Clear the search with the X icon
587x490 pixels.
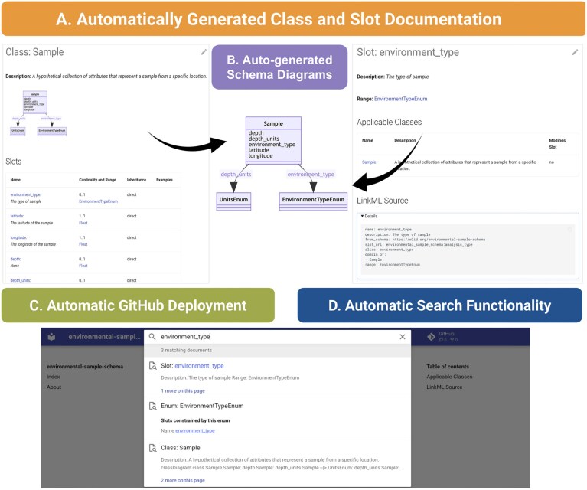tap(403, 337)
